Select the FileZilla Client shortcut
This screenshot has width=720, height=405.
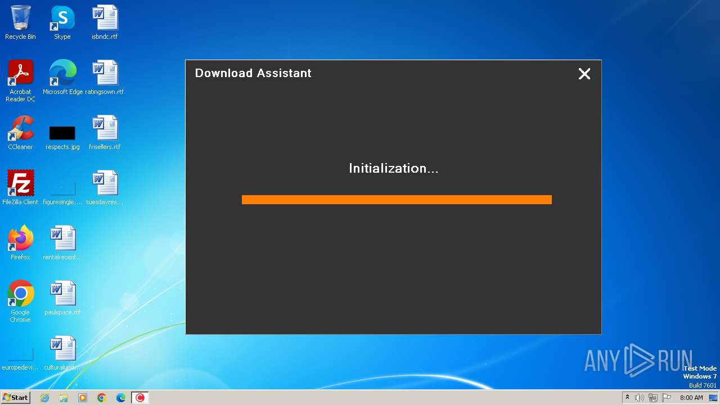(x=20, y=188)
